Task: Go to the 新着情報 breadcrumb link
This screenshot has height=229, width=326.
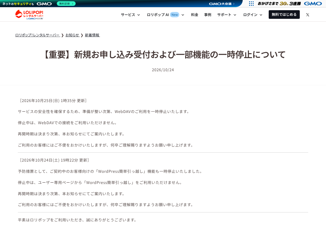Action: tap(92, 35)
